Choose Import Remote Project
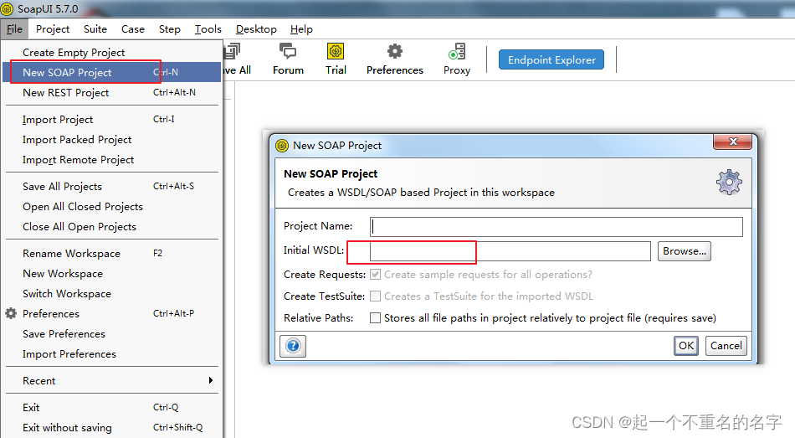 click(x=111, y=159)
